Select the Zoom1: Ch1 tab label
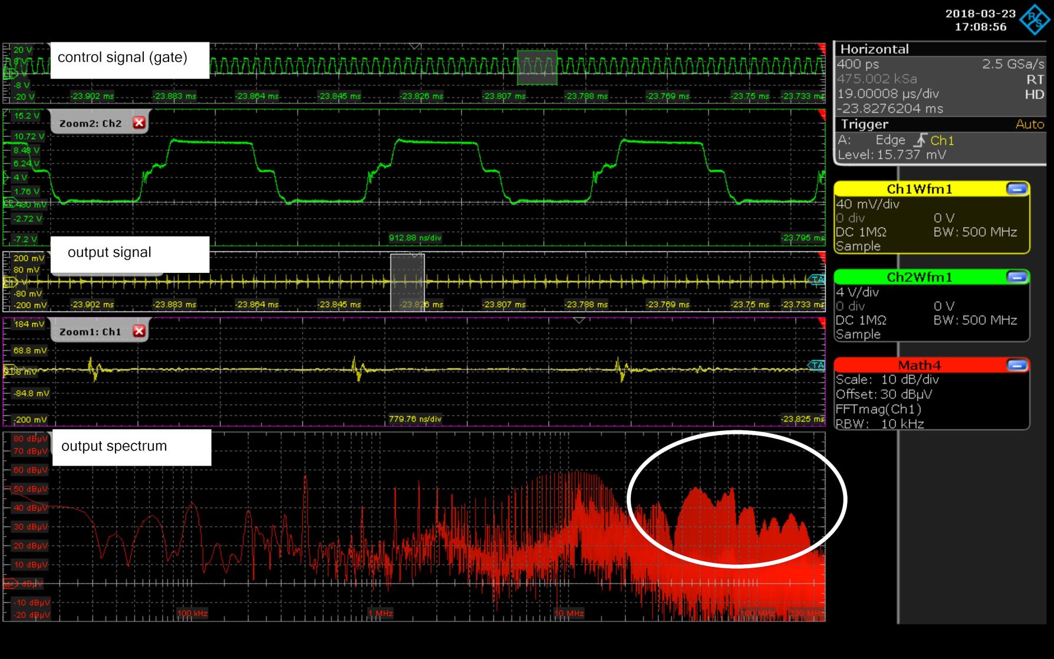 point(90,332)
